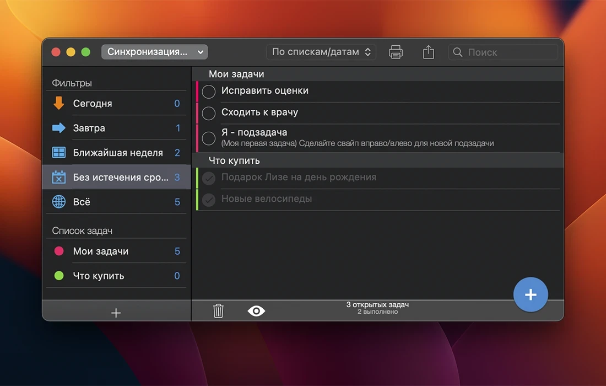Click the blue add task plus button
Screen dimensions: 606x386
coord(531,295)
